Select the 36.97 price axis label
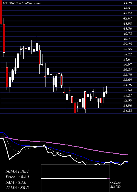Screen dimensions: 137x192 [x=128, y=64]
